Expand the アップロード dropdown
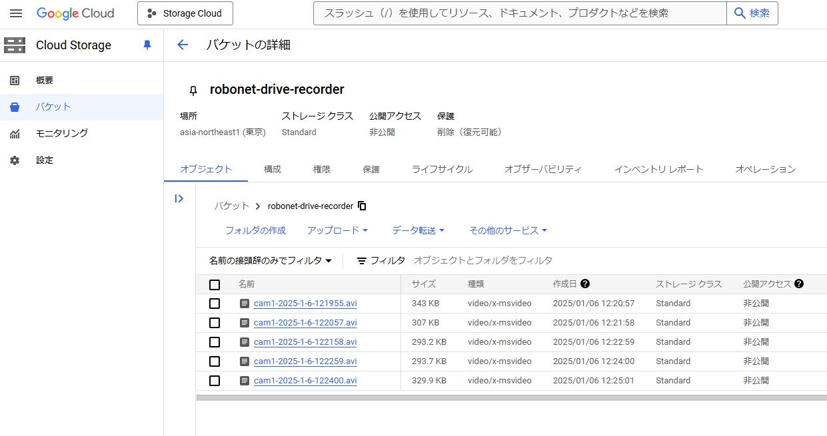The width and height of the screenshot is (827, 436). [x=337, y=230]
